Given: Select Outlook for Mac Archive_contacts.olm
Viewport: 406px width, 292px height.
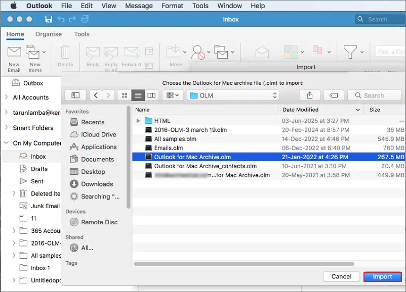Looking at the screenshot, I should click(x=268, y=166).
